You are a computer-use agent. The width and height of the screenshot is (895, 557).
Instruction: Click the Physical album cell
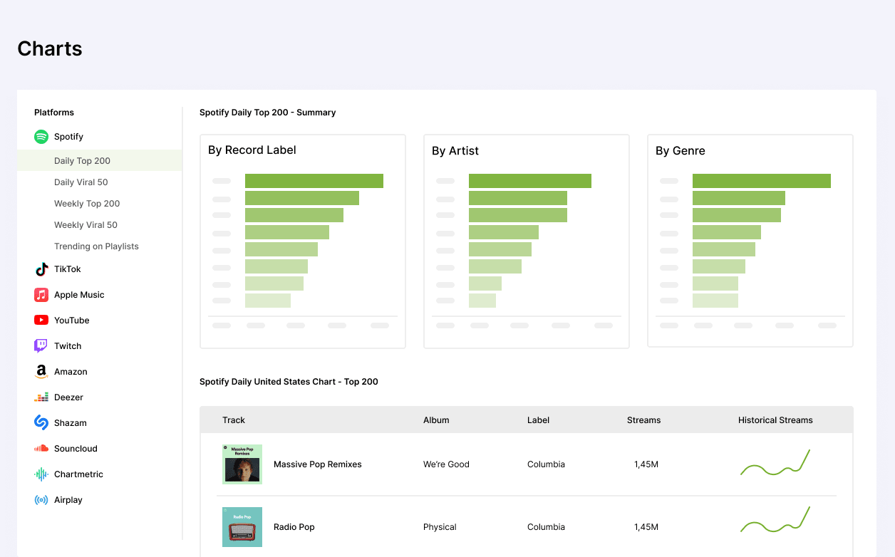440,527
